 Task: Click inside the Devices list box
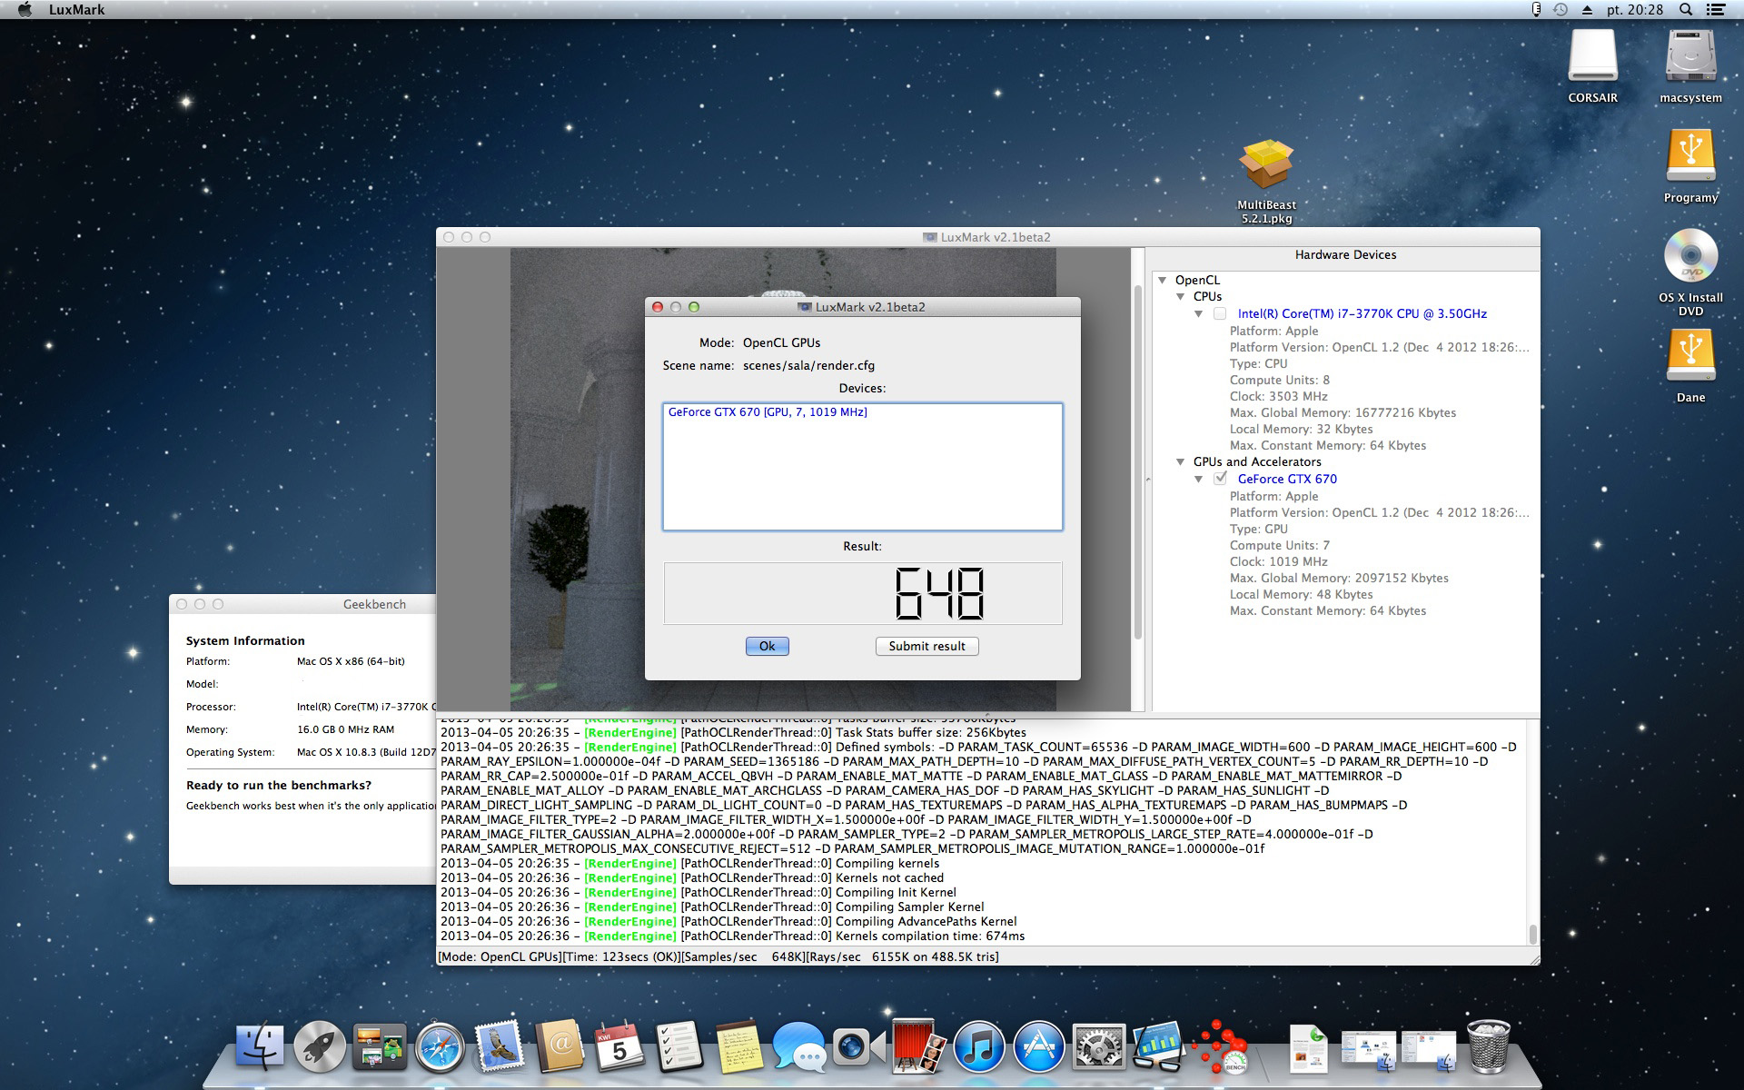(862, 467)
